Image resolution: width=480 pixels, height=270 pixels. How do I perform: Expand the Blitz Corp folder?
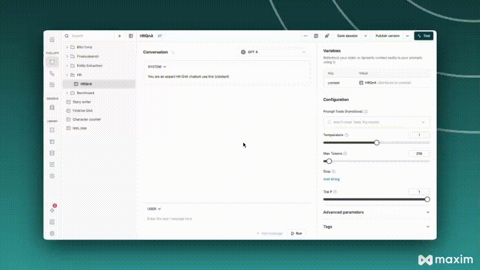coord(67,47)
